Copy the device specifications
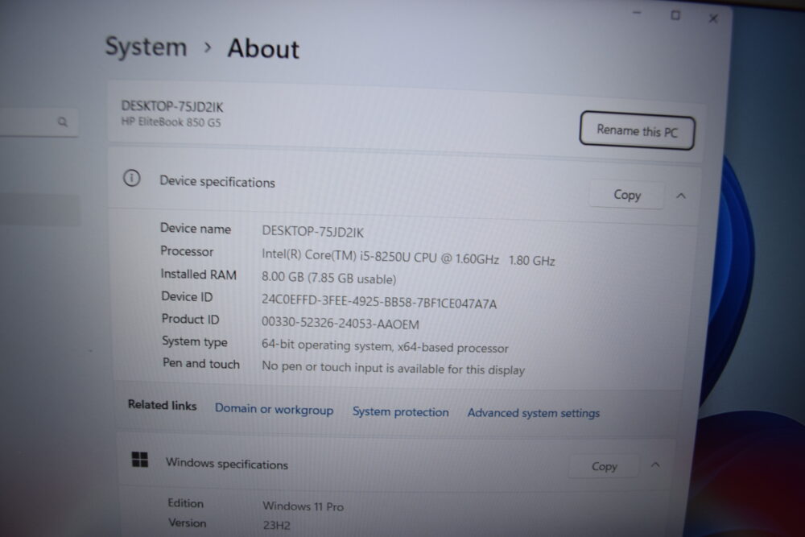The width and height of the screenshot is (805, 537). click(627, 195)
